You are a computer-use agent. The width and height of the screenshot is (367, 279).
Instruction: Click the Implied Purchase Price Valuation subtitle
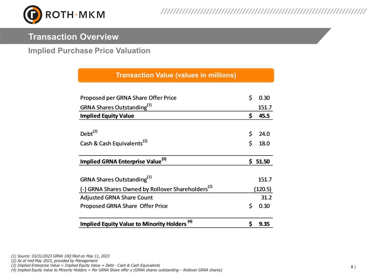pos(89,50)
